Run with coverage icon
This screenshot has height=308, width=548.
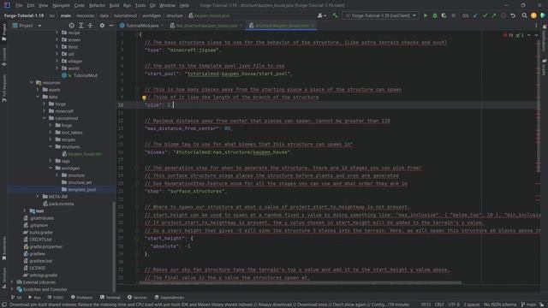pyautogui.click(x=444, y=15)
